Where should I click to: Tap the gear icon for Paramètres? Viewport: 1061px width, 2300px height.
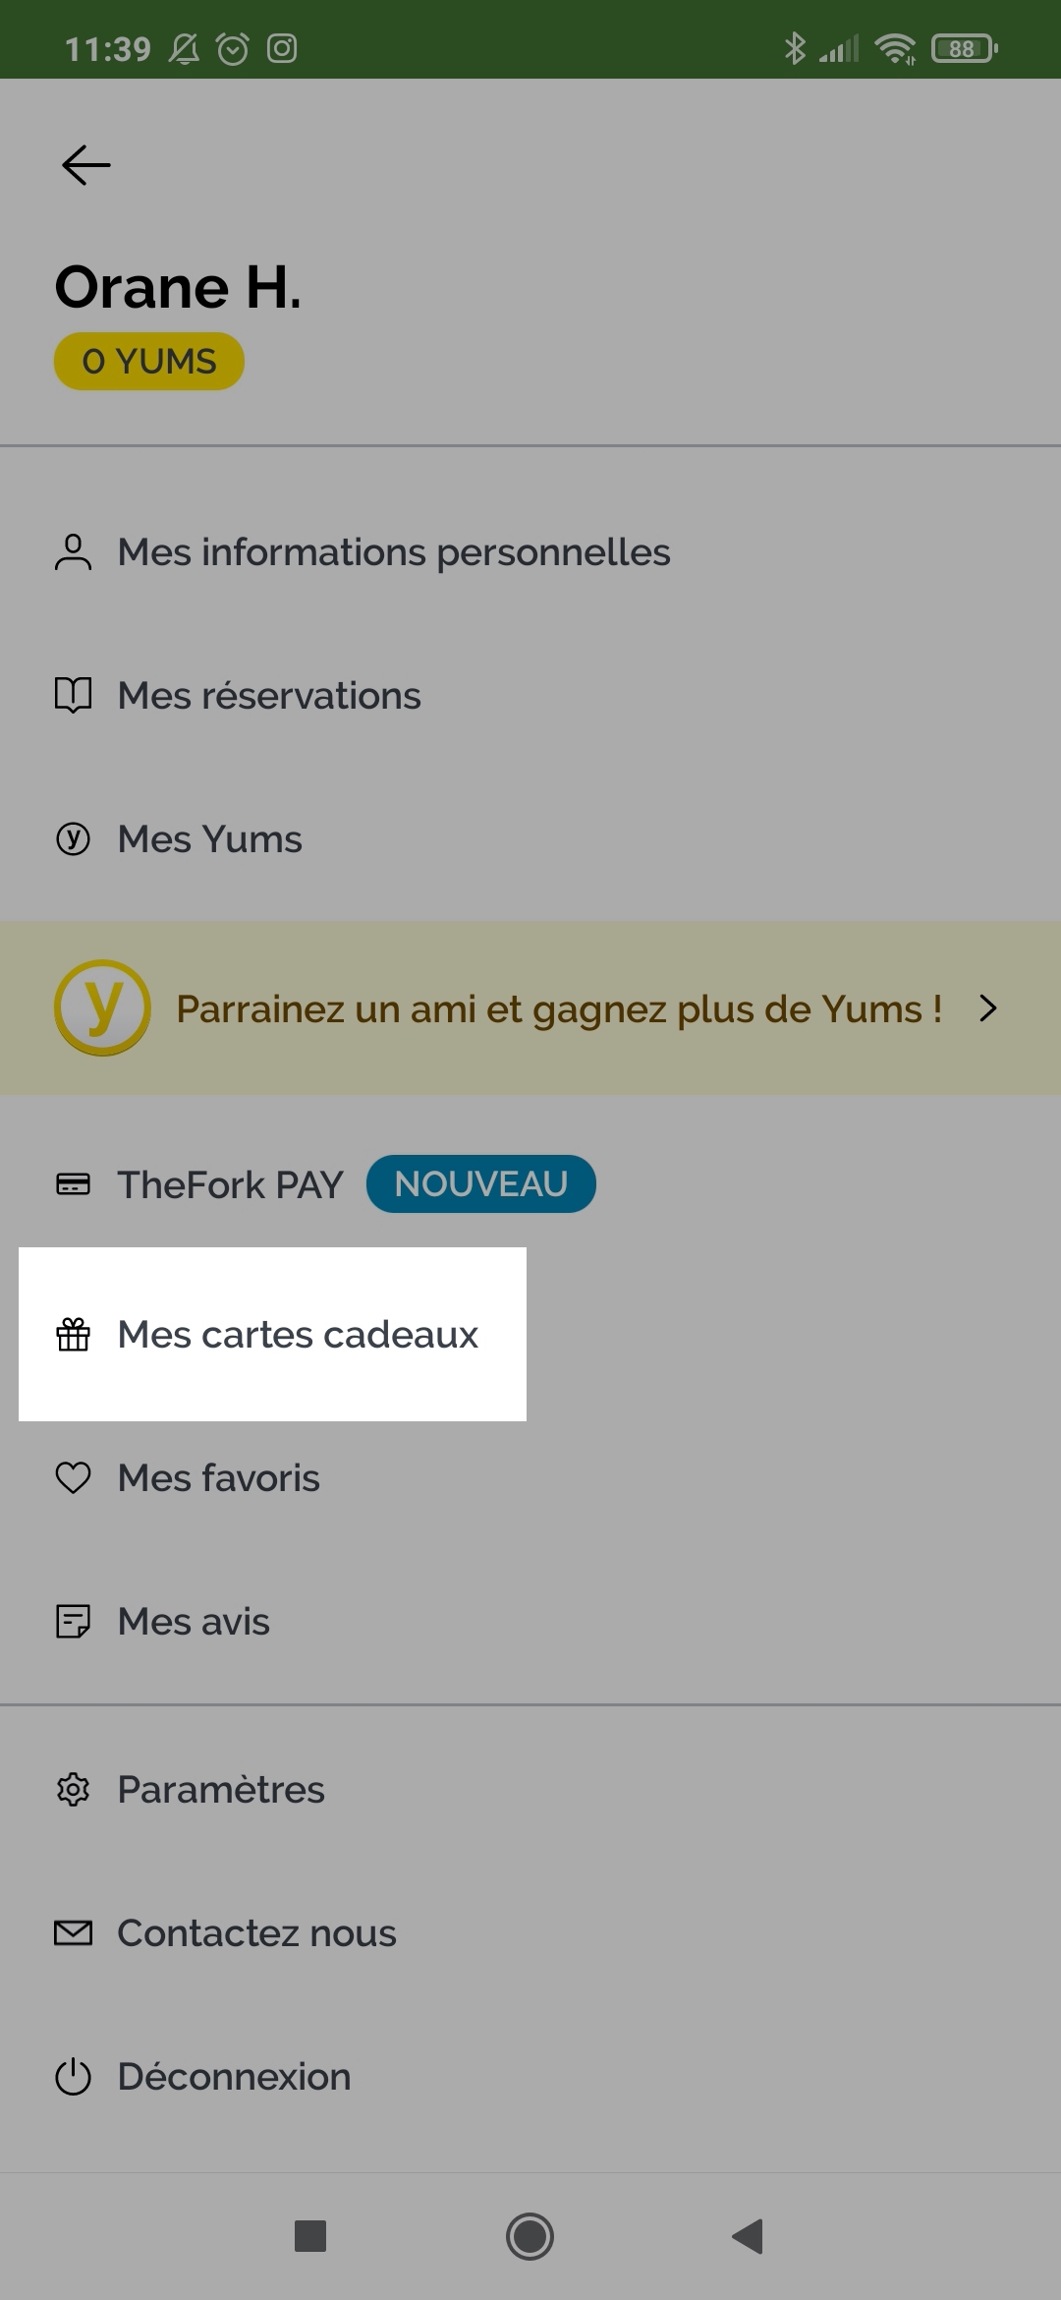pos(73,1790)
